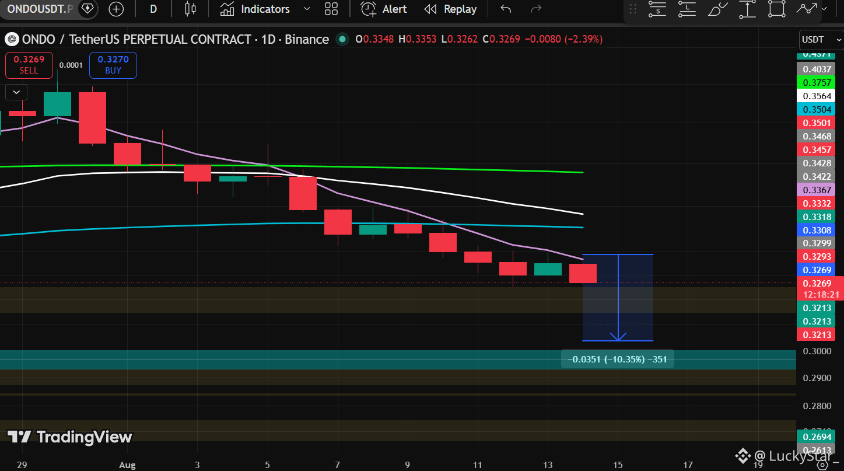Click the 29 date on the time axis
This screenshot has height=471, width=844.
coord(23,465)
